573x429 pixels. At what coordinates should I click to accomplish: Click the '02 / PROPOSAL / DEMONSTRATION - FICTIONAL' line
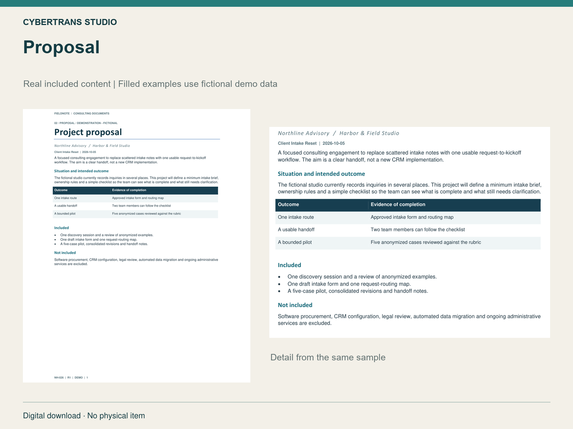[x=86, y=123]
